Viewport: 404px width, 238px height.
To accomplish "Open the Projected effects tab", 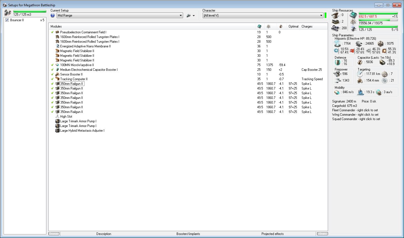I will pos(273,234).
